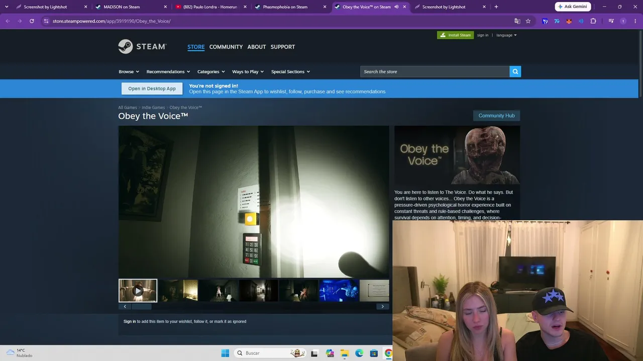
Task: Click the Install Steam button
Action: (x=455, y=35)
